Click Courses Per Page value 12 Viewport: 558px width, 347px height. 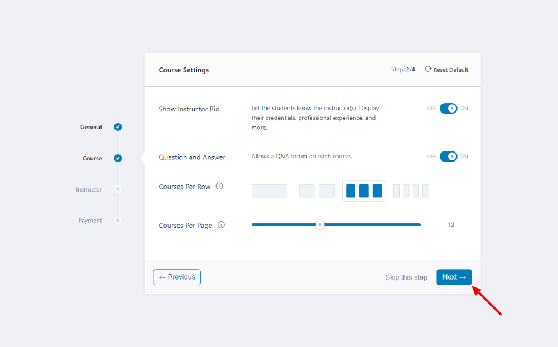click(451, 224)
